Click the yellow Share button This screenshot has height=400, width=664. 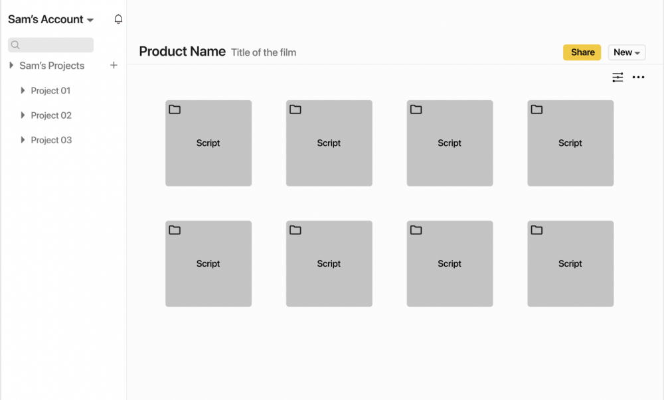582,52
